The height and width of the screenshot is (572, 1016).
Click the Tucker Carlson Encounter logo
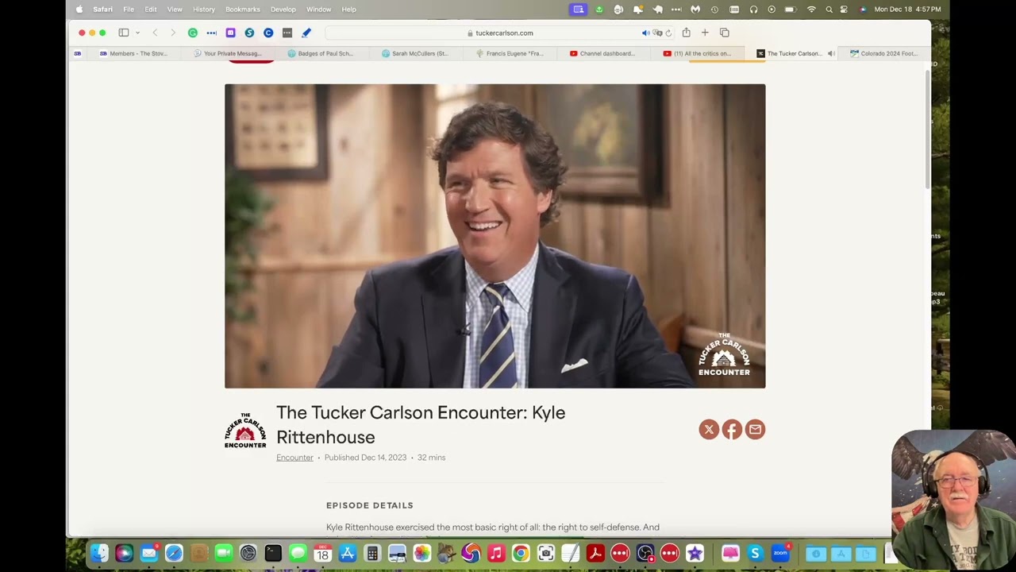(x=245, y=431)
